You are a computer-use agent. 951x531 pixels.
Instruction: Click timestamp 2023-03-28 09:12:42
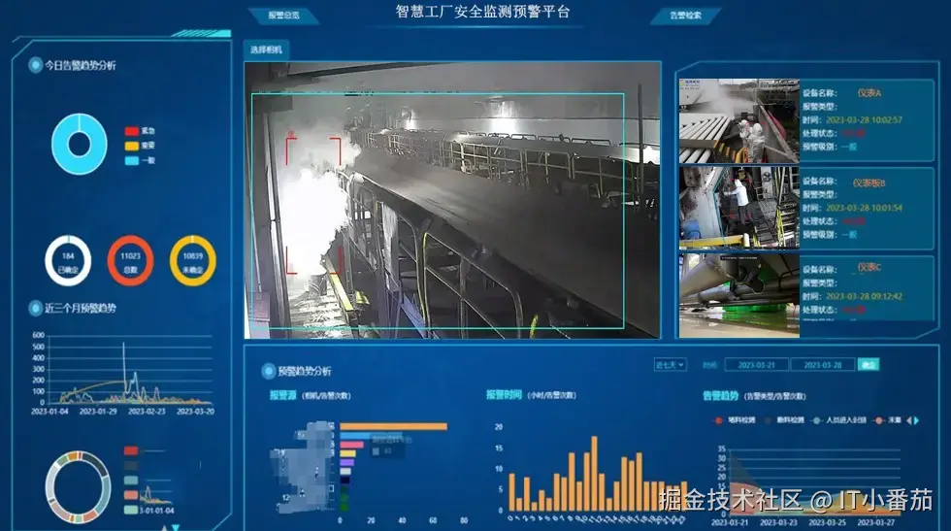[865, 296]
